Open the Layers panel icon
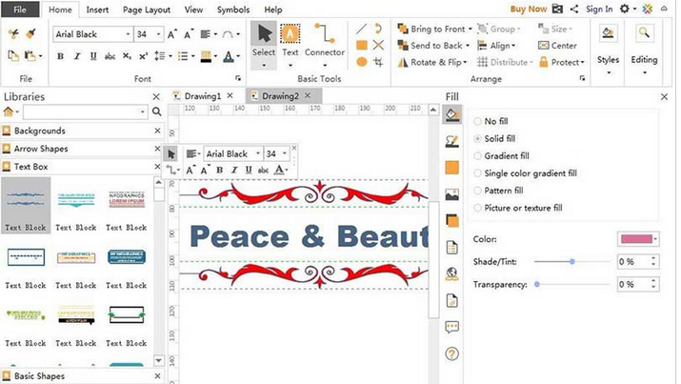This screenshot has height=384, width=681. click(452, 221)
